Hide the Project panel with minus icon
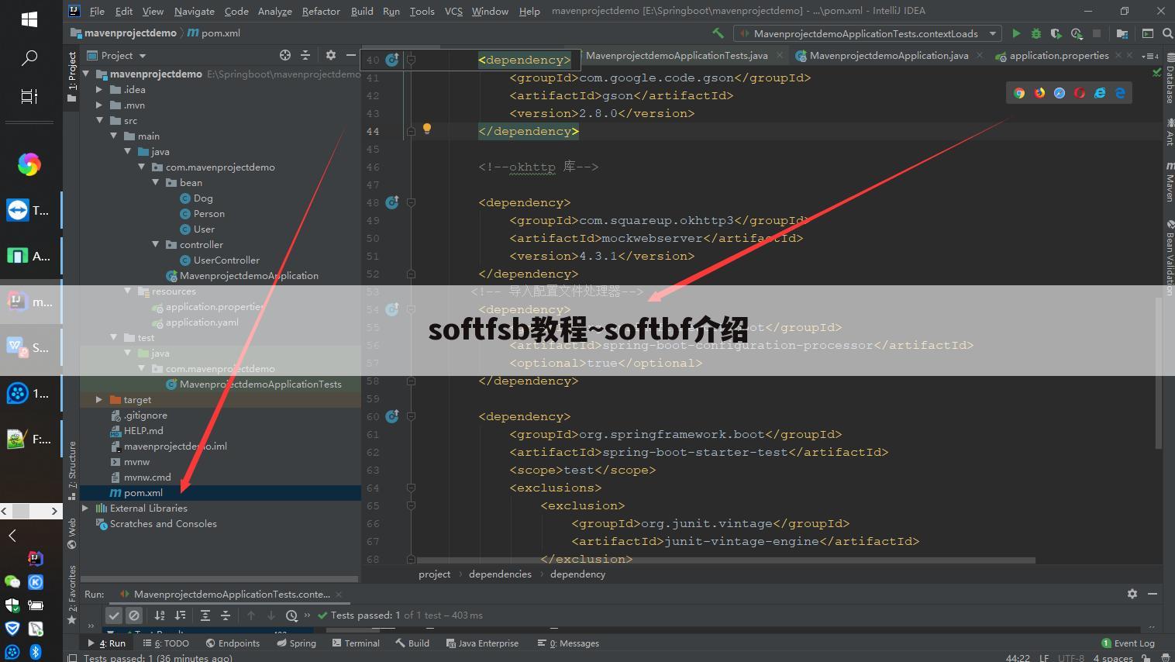Image resolution: width=1175 pixels, height=662 pixels. (350, 55)
